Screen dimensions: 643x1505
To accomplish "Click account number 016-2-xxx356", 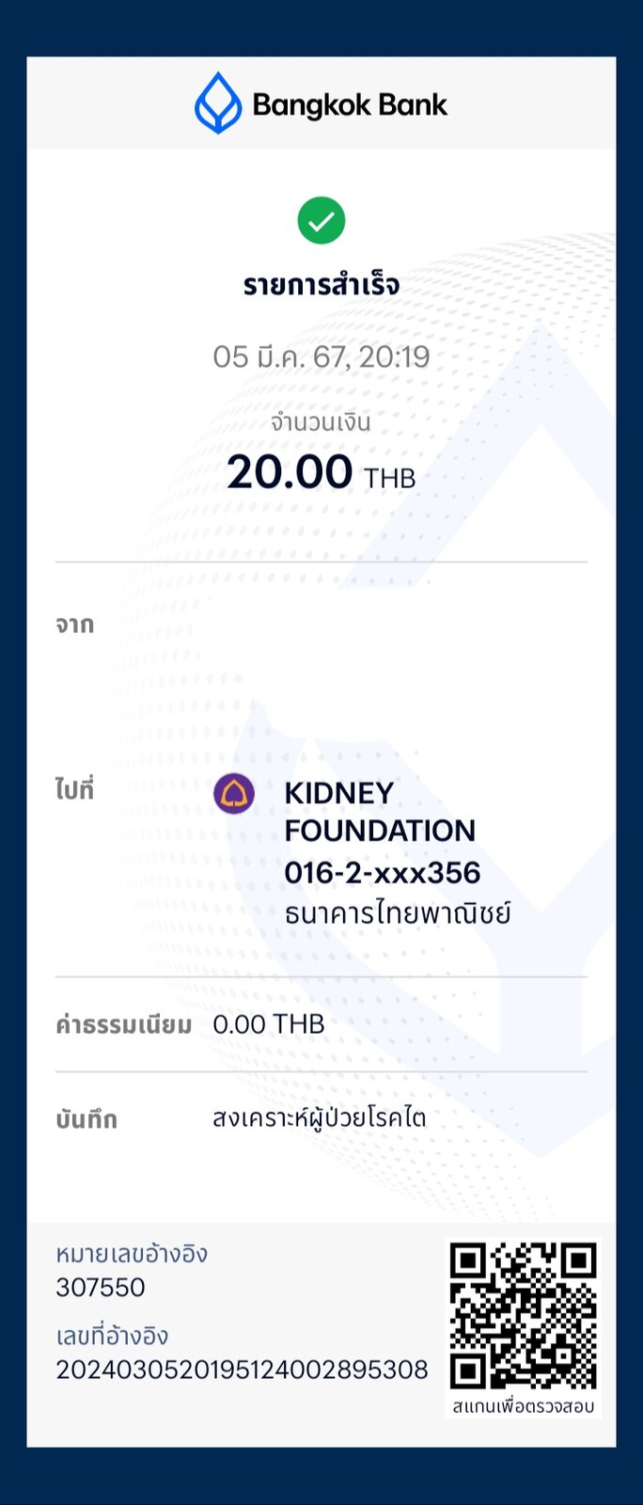I will 383,873.
